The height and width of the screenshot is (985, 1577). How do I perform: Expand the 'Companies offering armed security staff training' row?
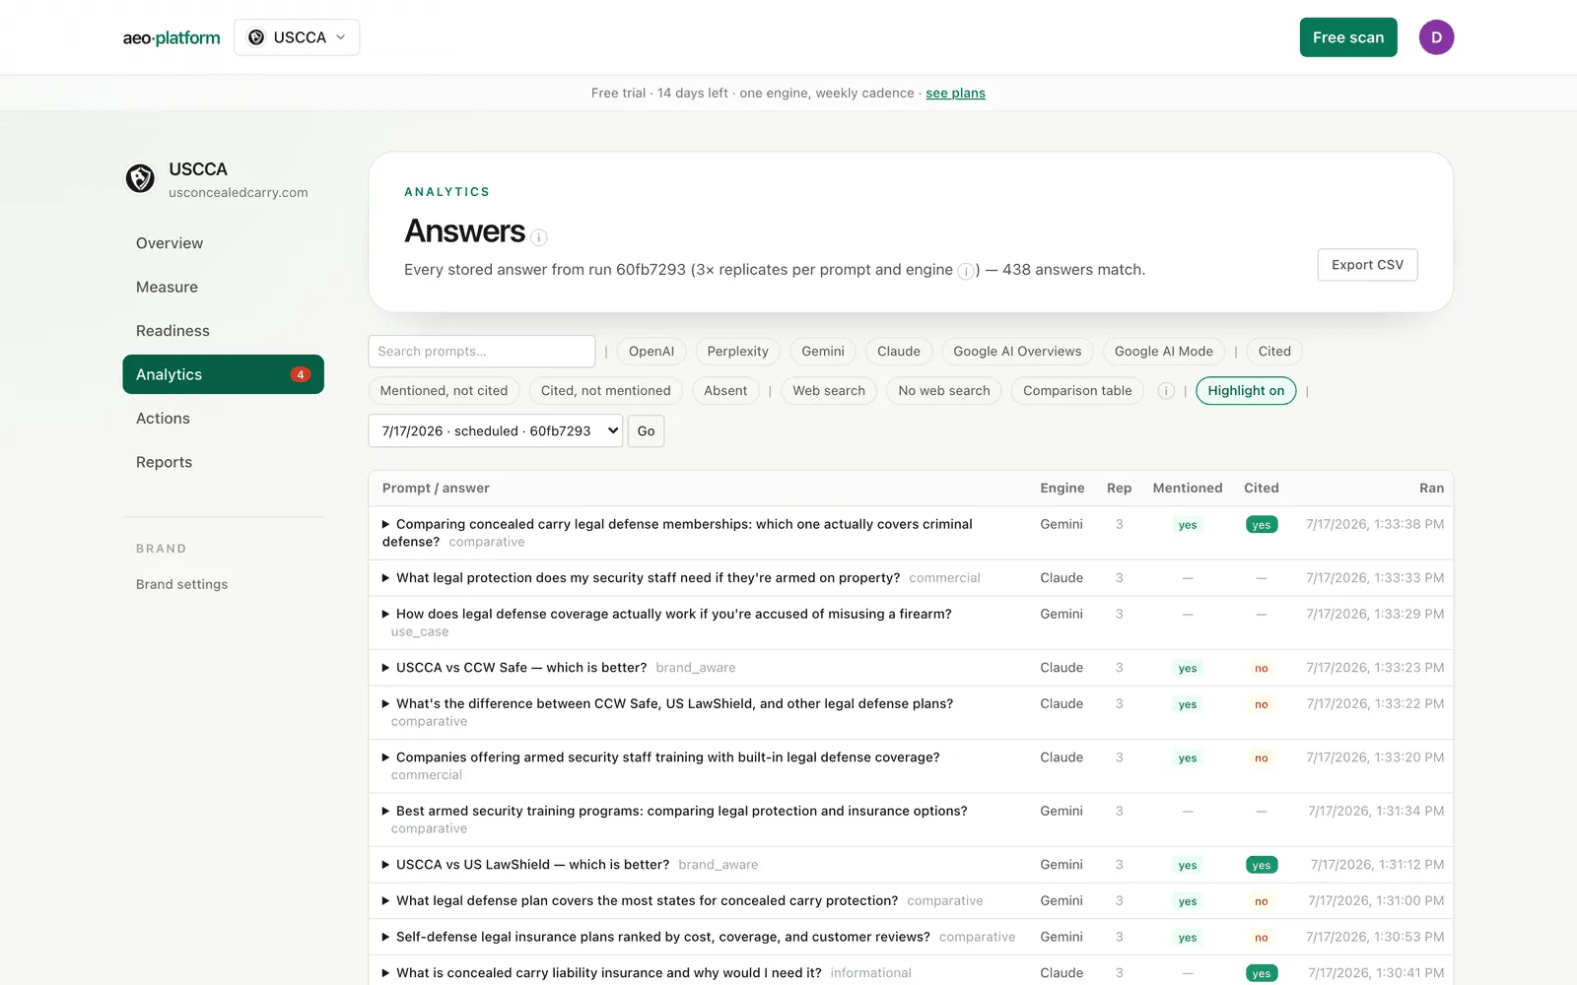click(660, 766)
